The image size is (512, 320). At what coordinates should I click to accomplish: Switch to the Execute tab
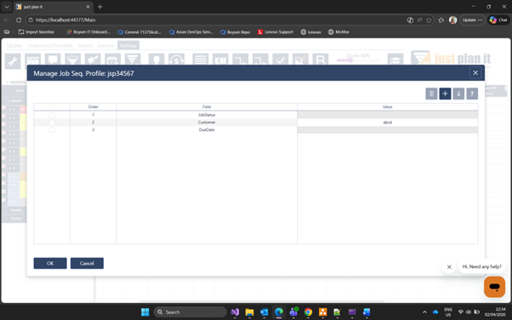tap(106, 45)
